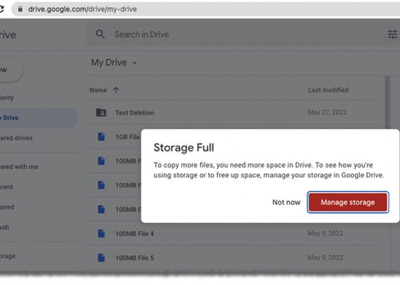
Task: Click the Storage Full dialog title
Action: click(x=183, y=148)
